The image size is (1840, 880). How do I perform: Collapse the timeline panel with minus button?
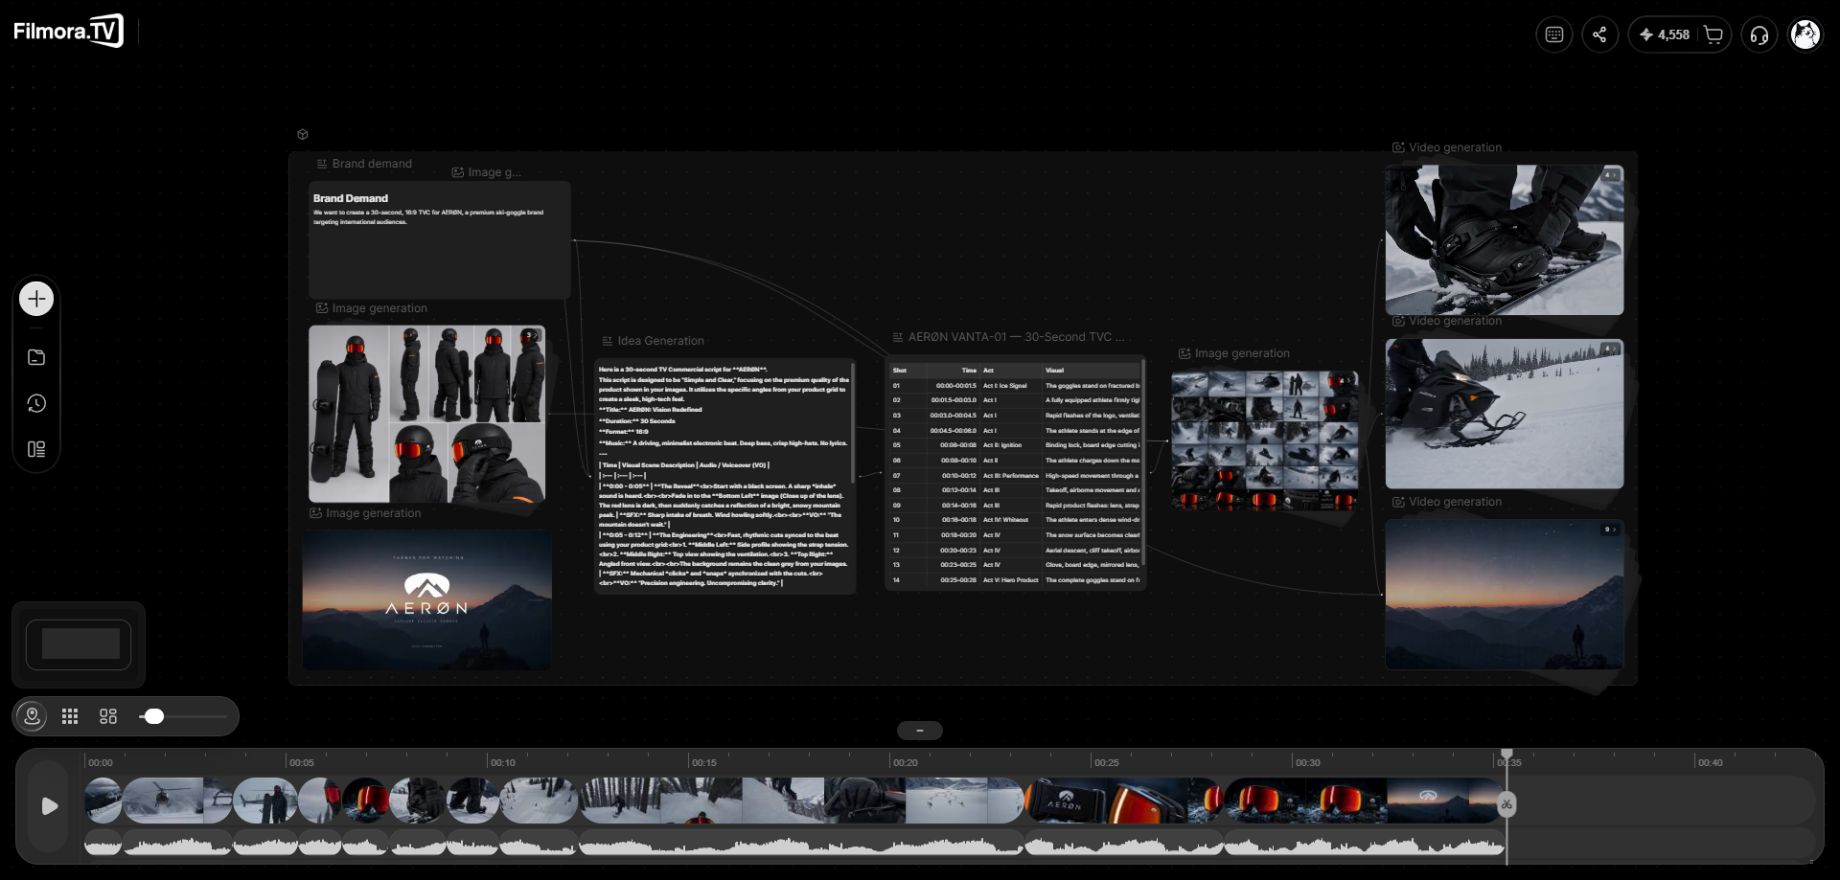920,731
